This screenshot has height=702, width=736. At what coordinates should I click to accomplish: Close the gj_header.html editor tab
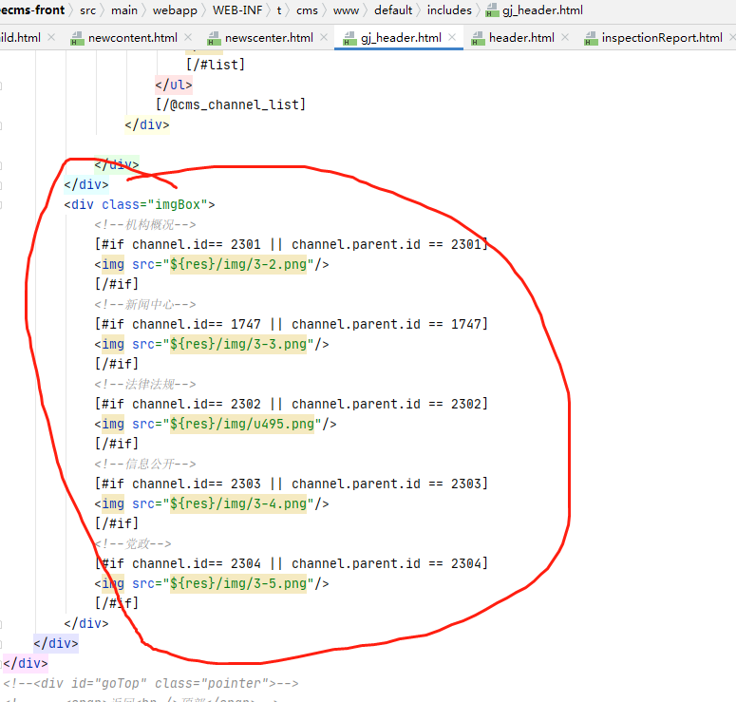[453, 38]
